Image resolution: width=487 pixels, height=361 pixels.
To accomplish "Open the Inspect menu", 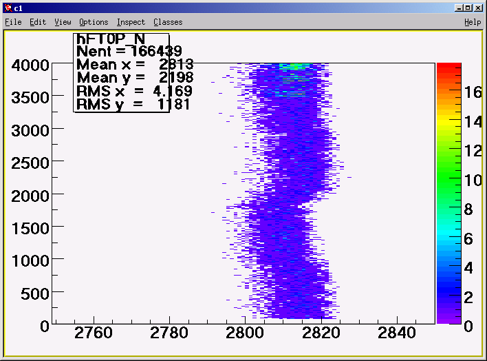I will tap(131, 22).
